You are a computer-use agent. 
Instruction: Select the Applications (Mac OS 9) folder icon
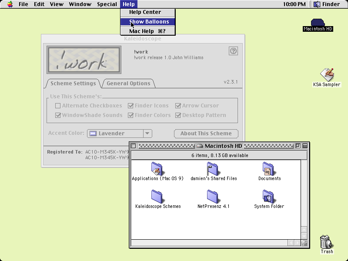157,169
